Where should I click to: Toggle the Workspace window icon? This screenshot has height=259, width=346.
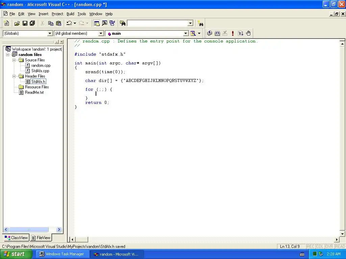pyautogui.click(x=97, y=23)
